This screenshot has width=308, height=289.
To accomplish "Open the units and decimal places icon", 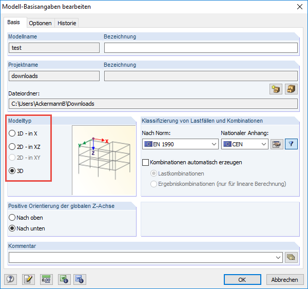I will point(46,279).
